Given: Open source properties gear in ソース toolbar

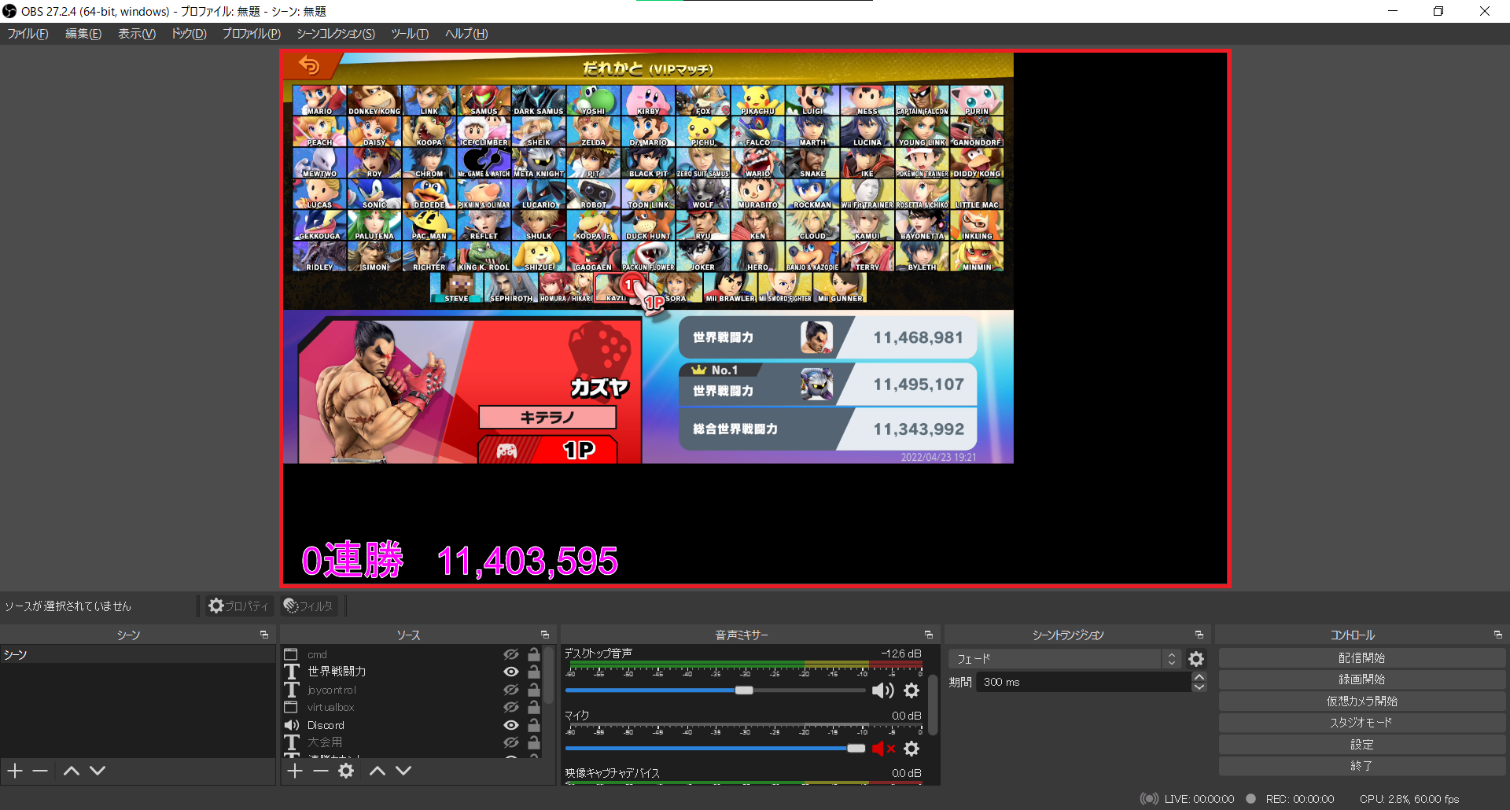Looking at the screenshot, I should [x=346, y=771].
